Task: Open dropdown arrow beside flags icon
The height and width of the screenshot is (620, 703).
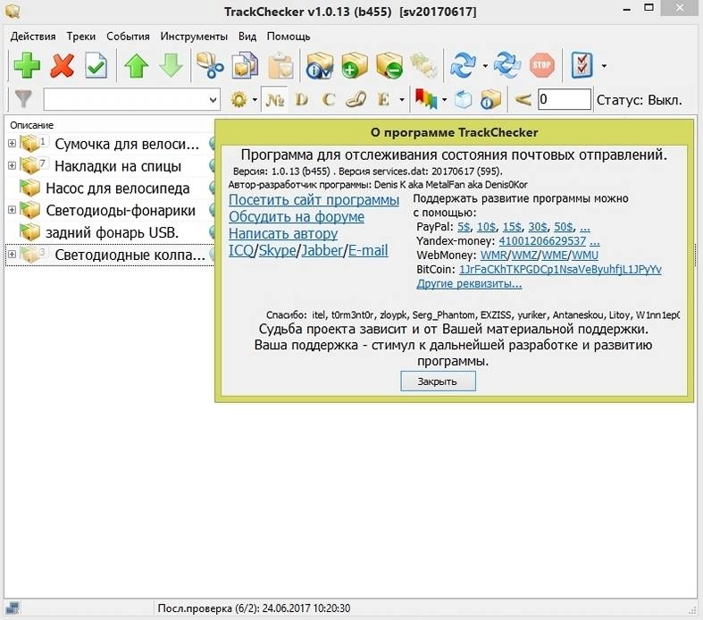Action: point(444,99)
